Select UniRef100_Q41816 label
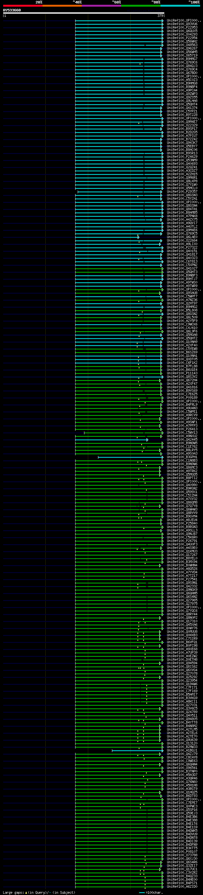The height and width of the screenshot is (895, 203). pos(182,387)
